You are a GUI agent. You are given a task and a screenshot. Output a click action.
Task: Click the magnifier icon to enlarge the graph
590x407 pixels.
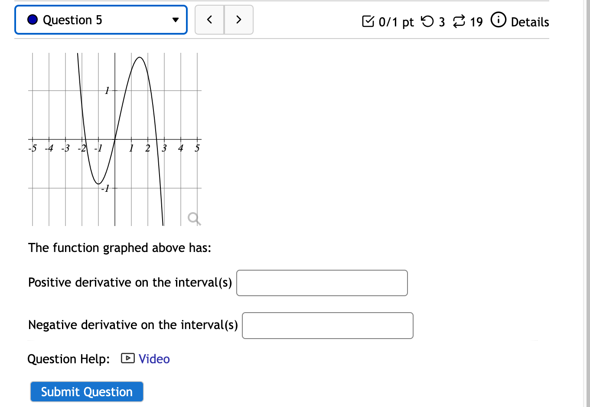click(193, 219)
